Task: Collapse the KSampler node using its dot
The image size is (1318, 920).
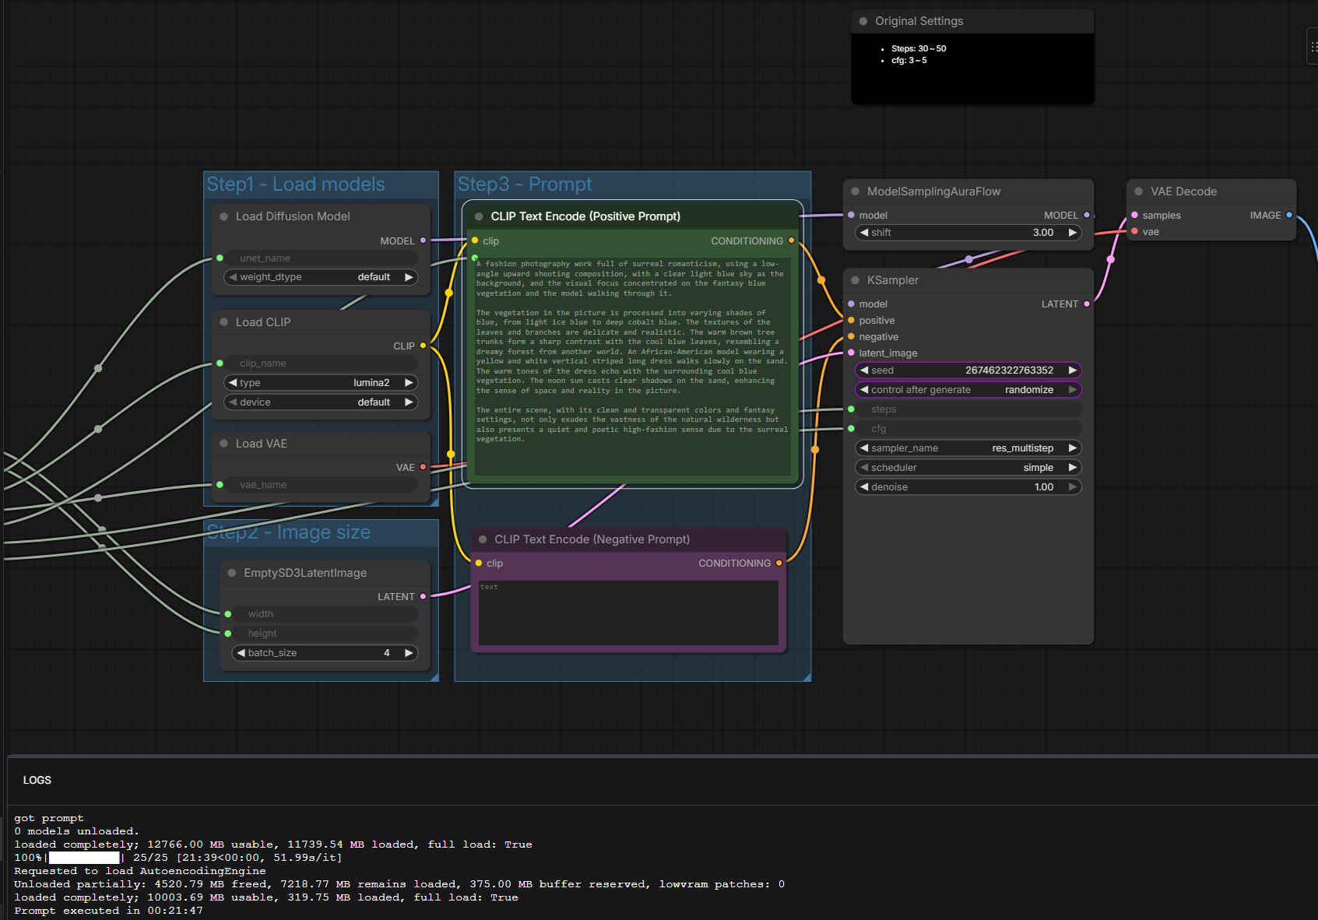Action: click(855, 280)
